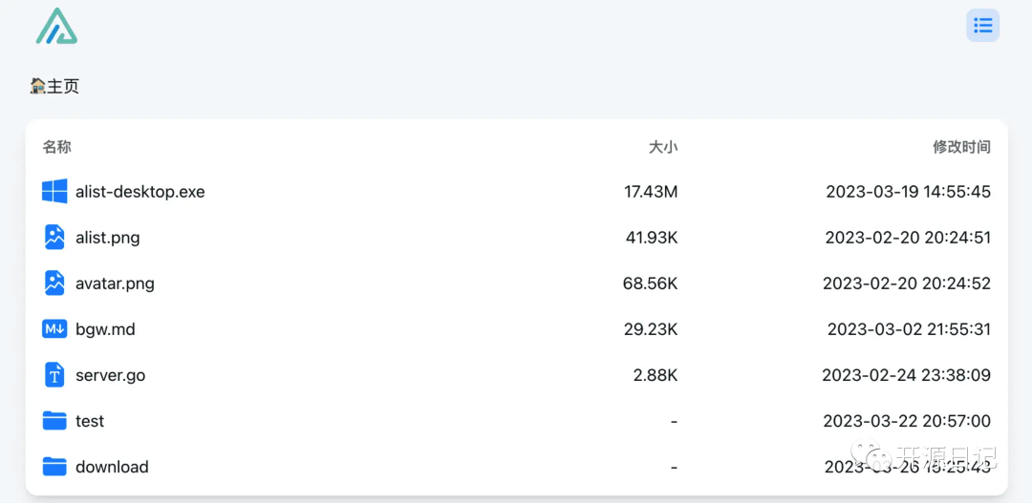1032x503 pixels.
Task: Open the server.go file
Action: click(x=111, y=375)
